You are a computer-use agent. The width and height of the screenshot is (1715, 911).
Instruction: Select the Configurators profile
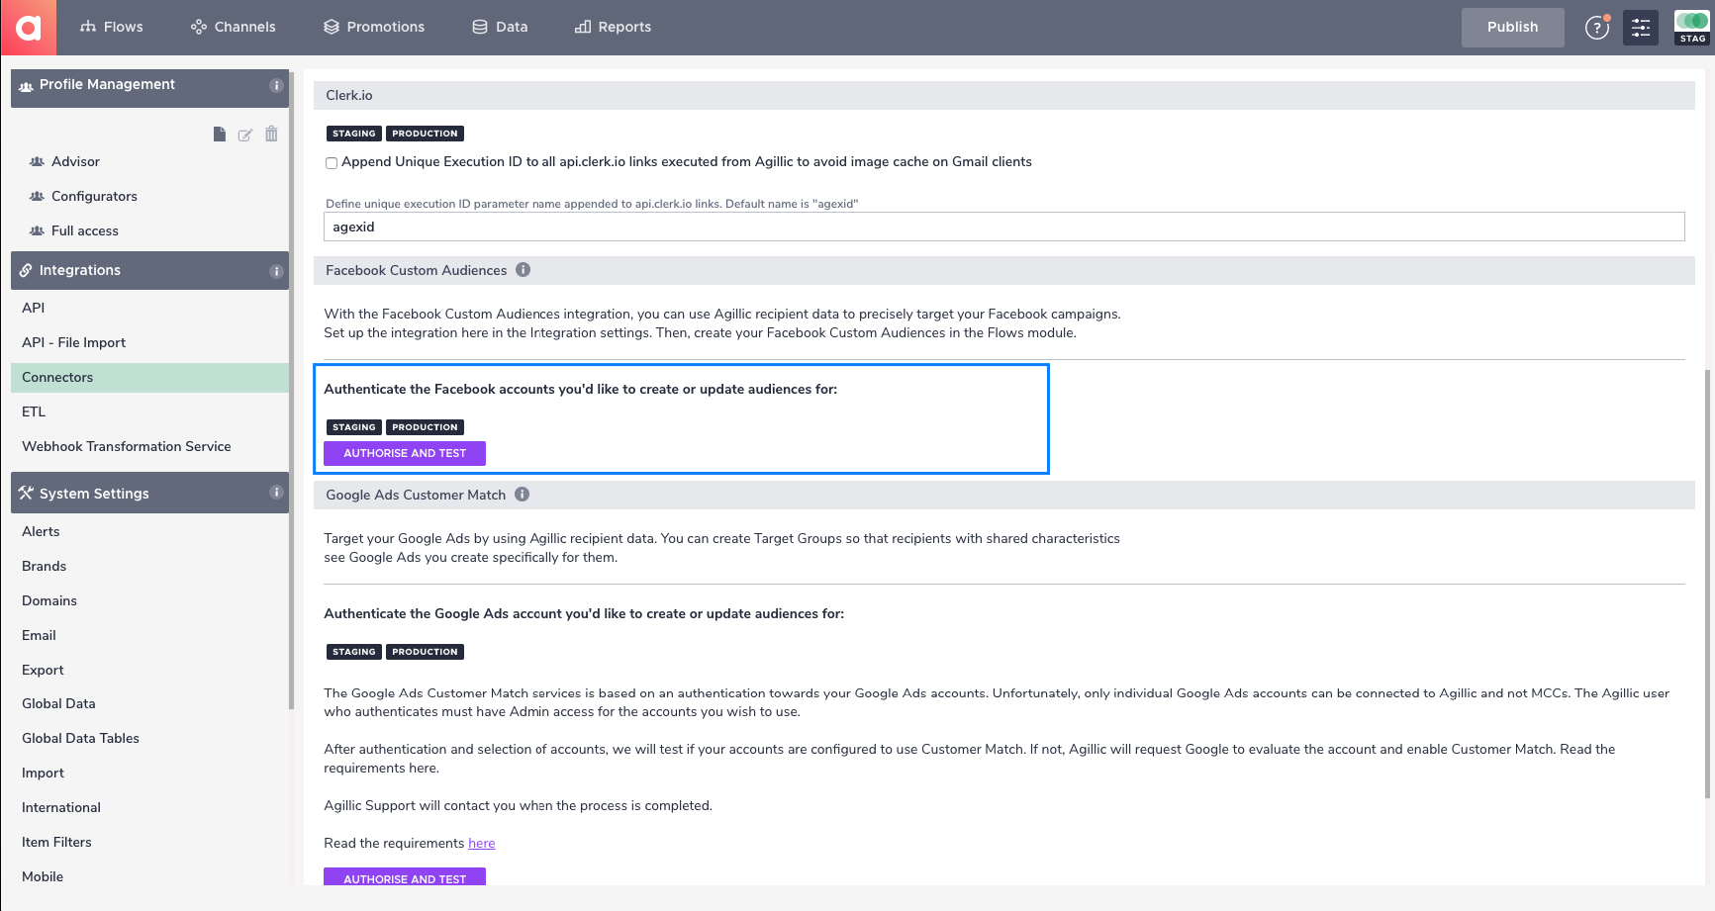94,196
